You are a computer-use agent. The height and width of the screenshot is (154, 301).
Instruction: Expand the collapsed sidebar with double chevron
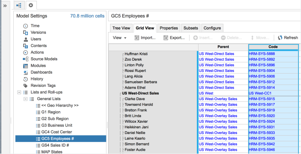[x=5, y=6]
